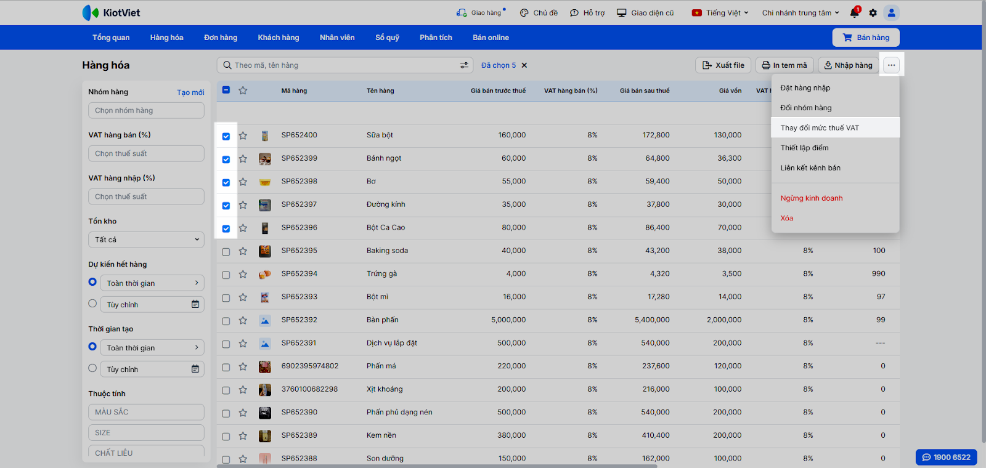Image resolution: width=986 pixels, height=468 pixels.
Task: Clear selection with X next to Đã chọn 5
Action: 524,65
